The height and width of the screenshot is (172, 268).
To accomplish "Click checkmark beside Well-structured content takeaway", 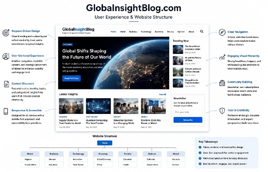I will click(200, 158).
